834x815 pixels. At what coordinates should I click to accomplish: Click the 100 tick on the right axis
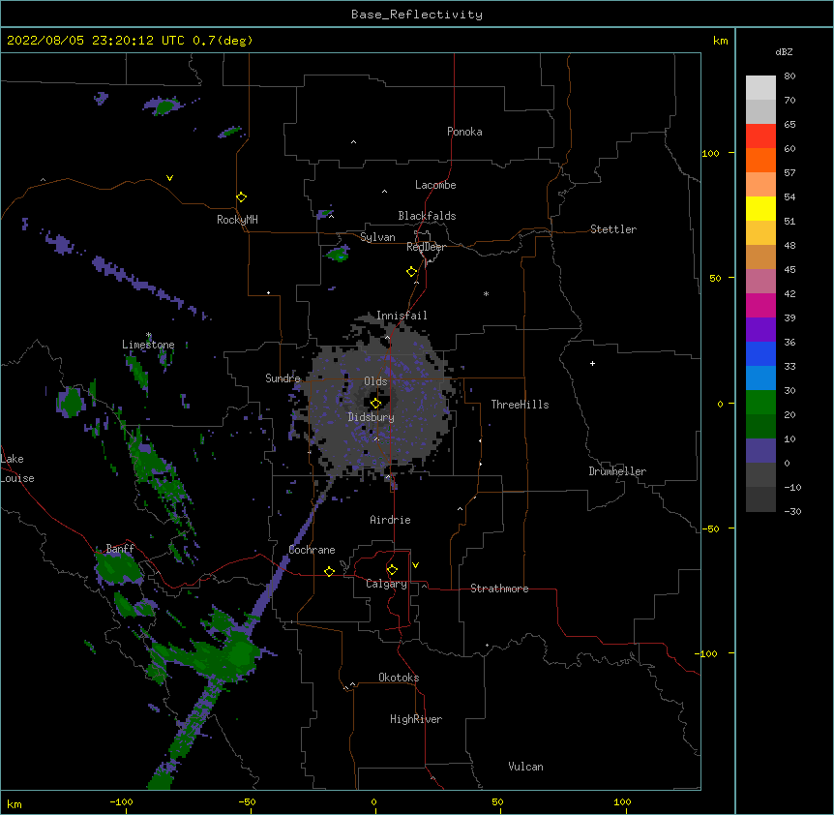click(x=710, y=153)
